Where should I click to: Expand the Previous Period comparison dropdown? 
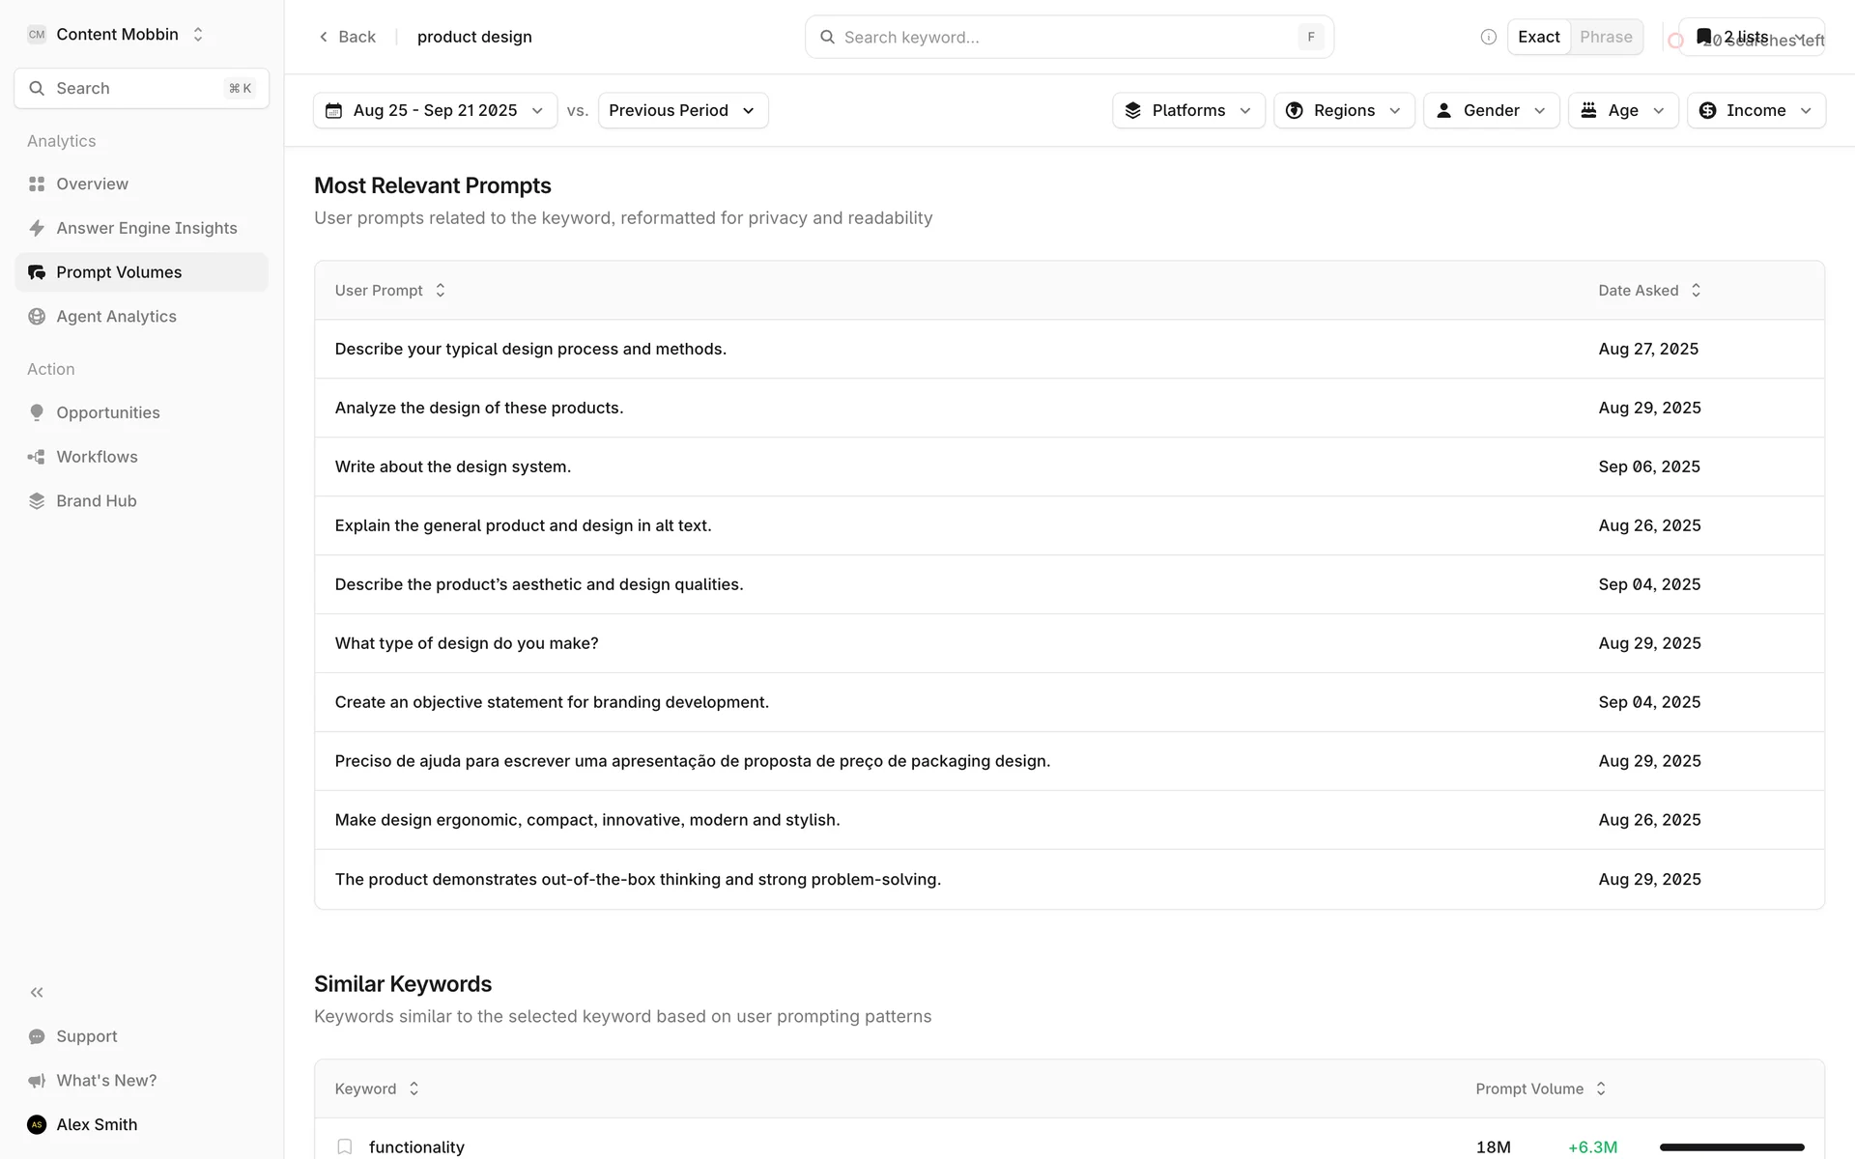[x=682, y=110]
